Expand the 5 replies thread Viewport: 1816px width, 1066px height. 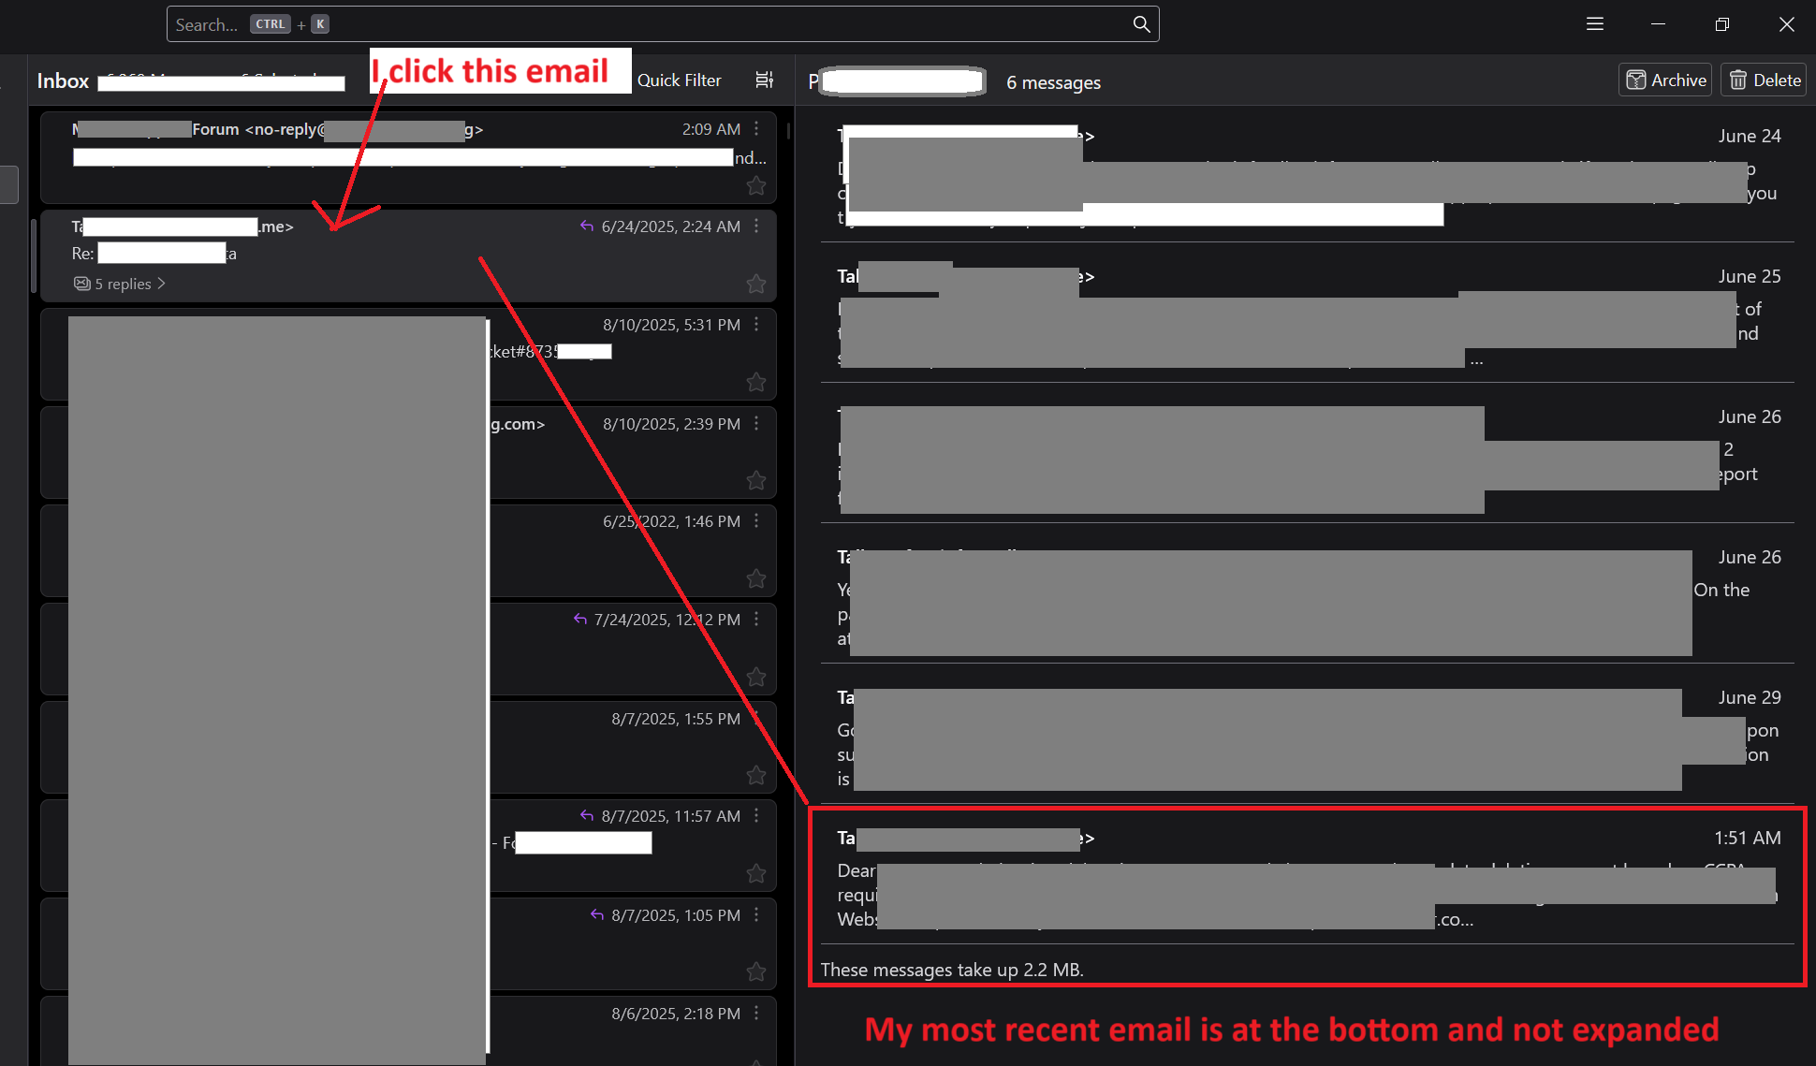pyautogui.click(x=122, y=284)
